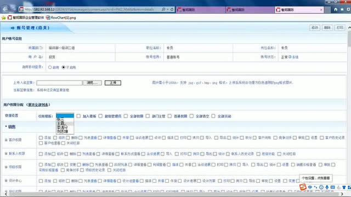351x197 pixels.
Task: Click the vertical scrollbar up arrow
Action: click(349, 28)
